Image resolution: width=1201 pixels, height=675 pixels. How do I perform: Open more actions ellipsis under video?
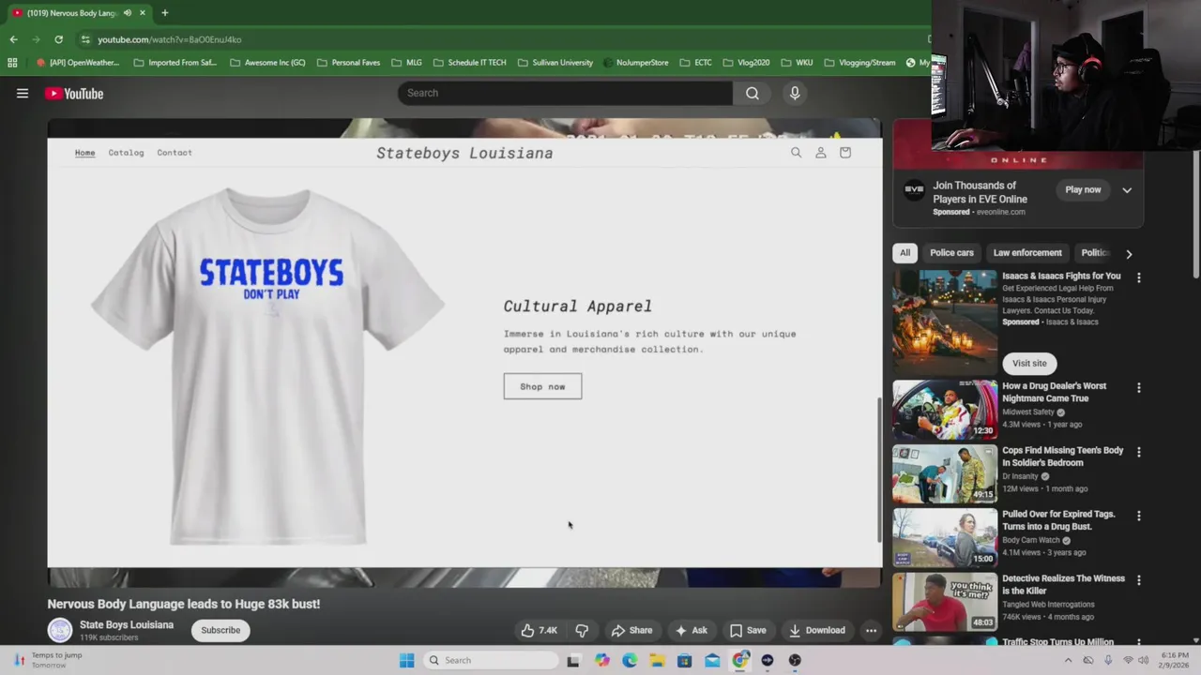871,630
